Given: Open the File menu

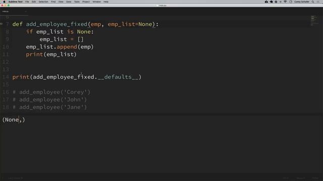Looking at the screenshot, I should (27, 2).
